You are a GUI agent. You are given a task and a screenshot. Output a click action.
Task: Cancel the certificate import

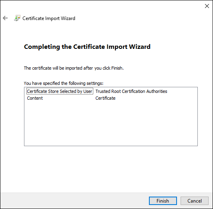[x=195, y=201]
